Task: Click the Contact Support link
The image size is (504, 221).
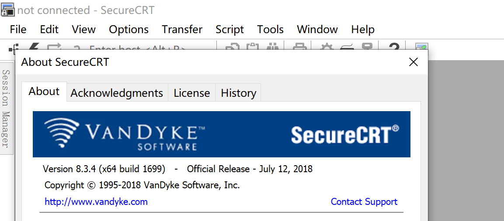Action: [x=364, y=201]
